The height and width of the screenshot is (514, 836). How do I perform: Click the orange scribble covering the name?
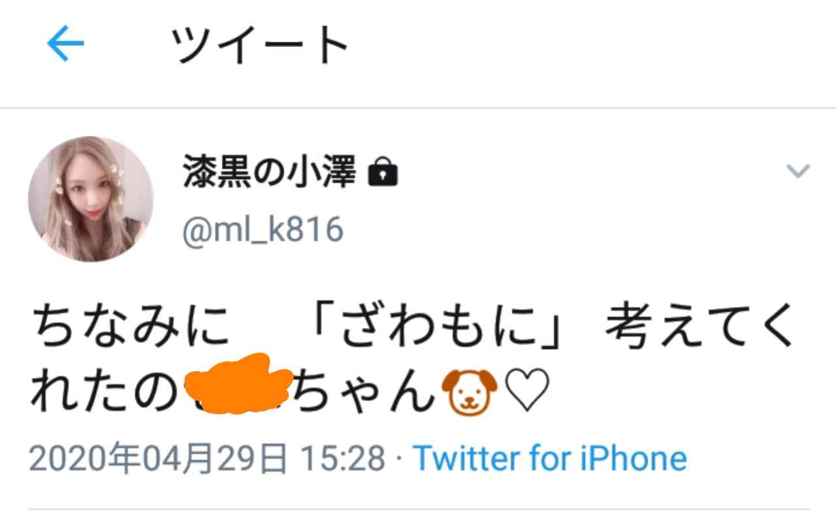click(238, 385)
